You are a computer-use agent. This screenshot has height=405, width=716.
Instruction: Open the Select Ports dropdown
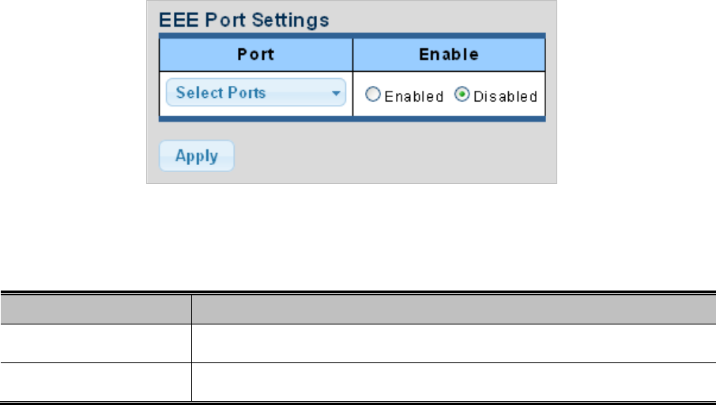255,93
